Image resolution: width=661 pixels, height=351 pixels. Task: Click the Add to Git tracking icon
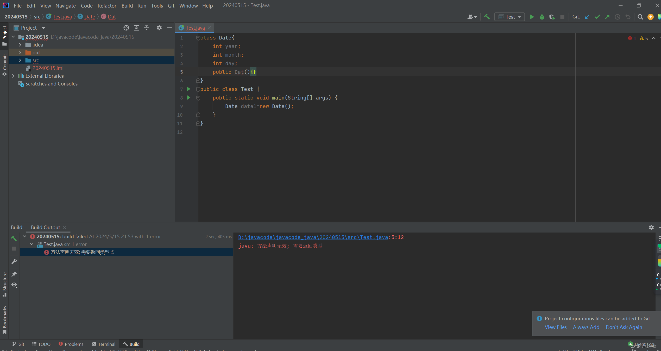pos(585,327)
